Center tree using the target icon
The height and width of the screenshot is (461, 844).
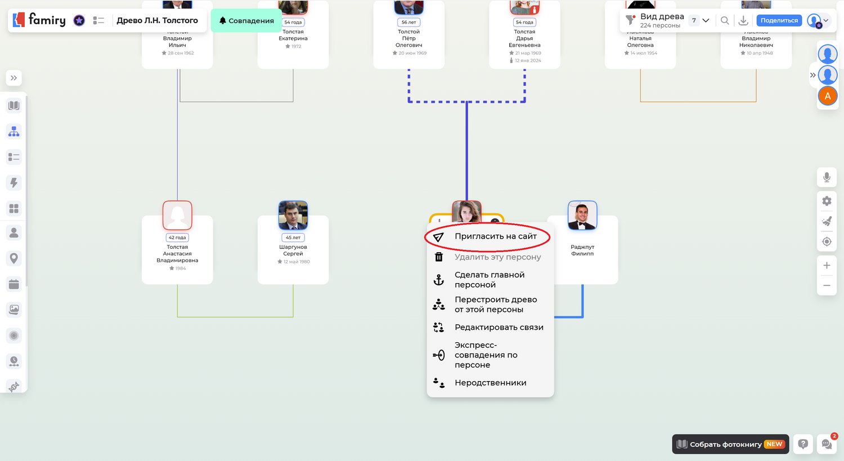[827, 241]
